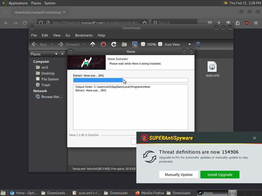Viewport: 262px width, 196px height.
Task: Click the Hone logo banner in the installer
Action: tap(86, 62)
